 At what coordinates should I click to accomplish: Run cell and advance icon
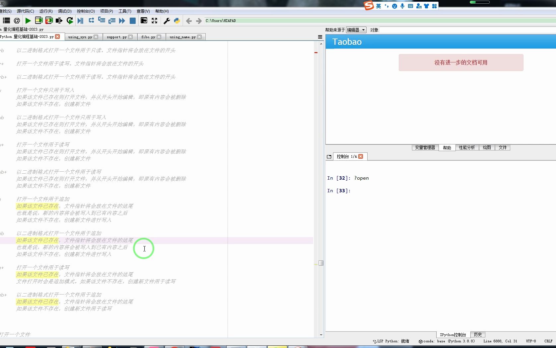pyautogui.click(x=49, y=21)
